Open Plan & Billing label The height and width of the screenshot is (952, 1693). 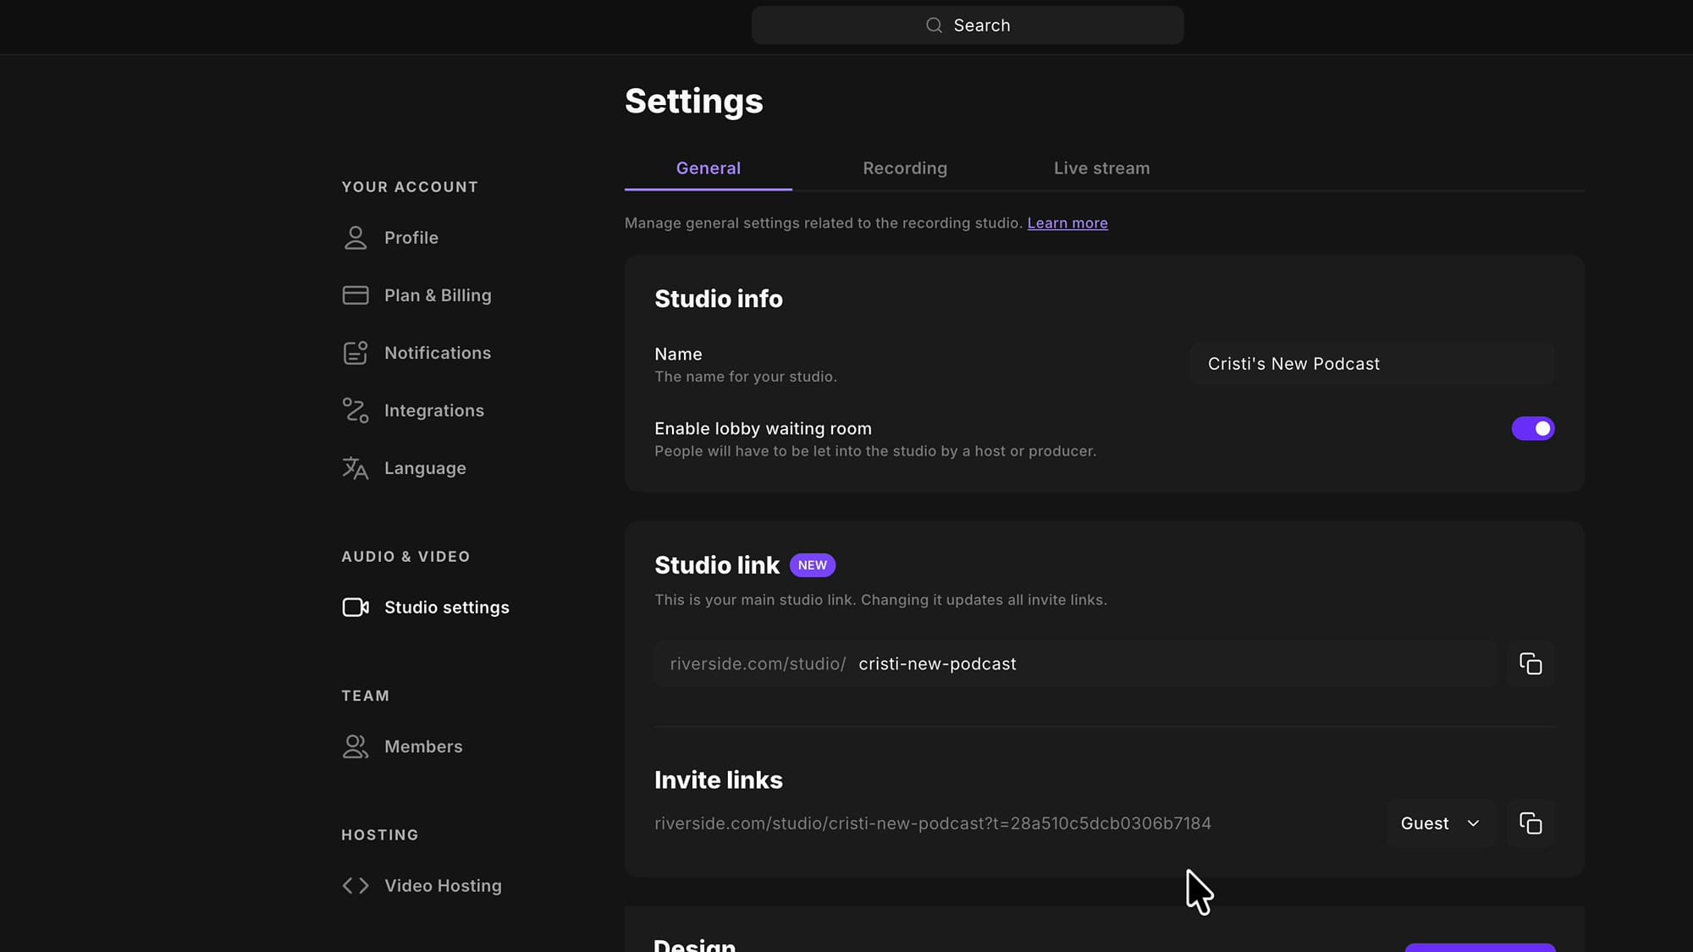pos(438,295)
